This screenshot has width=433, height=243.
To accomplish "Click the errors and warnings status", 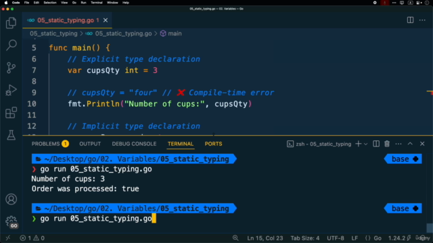I will pyautogui.click(x=32, y=238).
